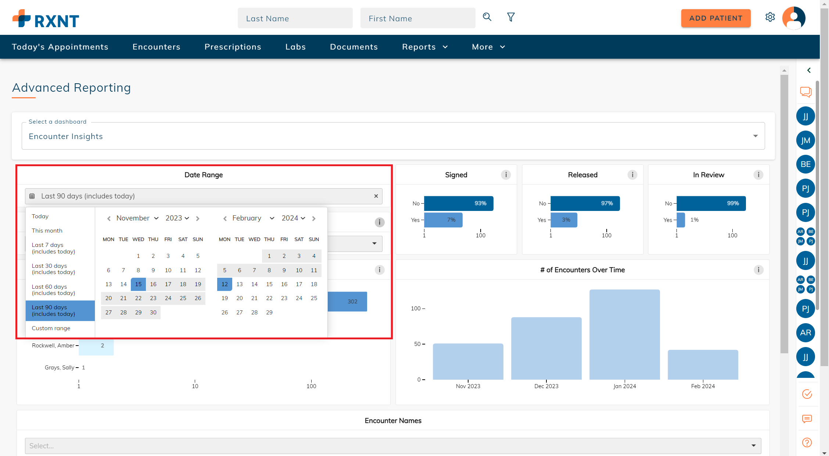Open the chat bubbles icon in sidebar

(x=806, y=92)
